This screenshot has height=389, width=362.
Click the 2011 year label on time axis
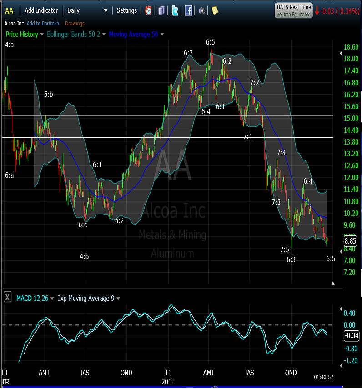[x=168, y=382]
